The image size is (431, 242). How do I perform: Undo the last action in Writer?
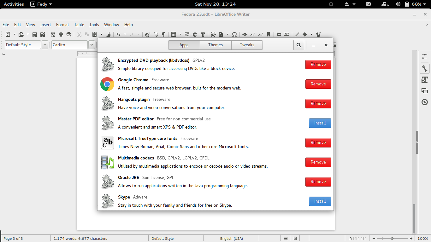118,34
